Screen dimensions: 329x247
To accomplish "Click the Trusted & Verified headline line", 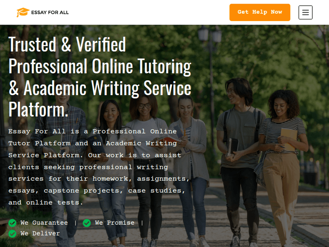I will click(67, 44).
